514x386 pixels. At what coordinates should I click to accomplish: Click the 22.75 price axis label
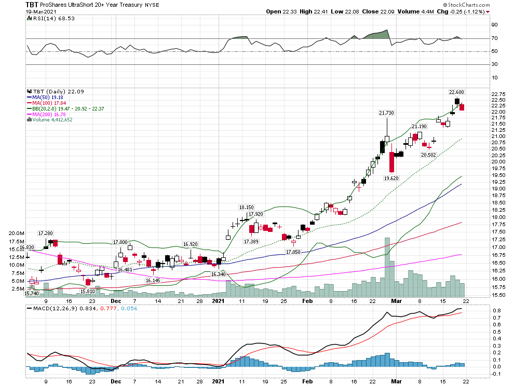click(498, 94)
